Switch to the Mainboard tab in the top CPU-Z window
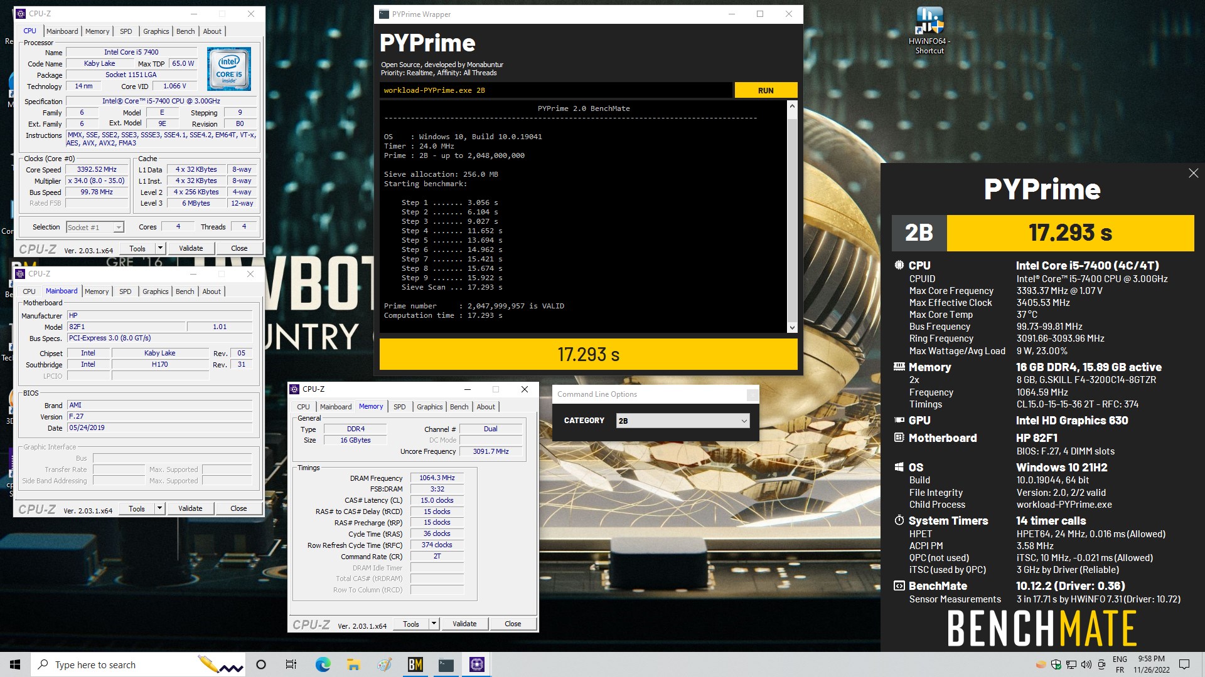Screen dimensions: 1205x677 click(x=62, y=31)
